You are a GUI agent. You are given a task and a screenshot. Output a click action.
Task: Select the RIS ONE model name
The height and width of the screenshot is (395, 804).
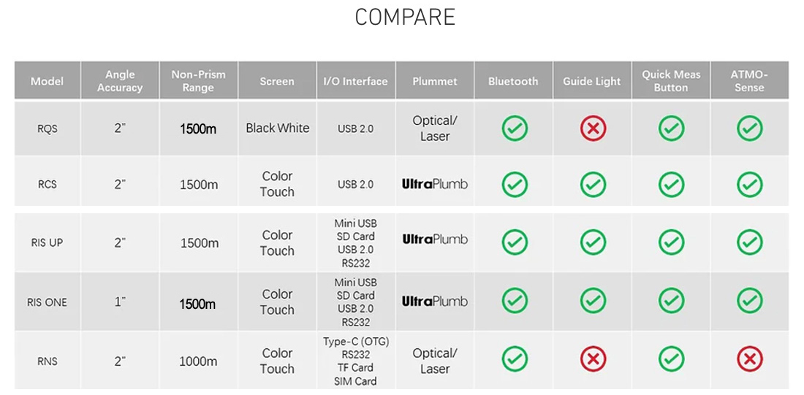point(47,302)
